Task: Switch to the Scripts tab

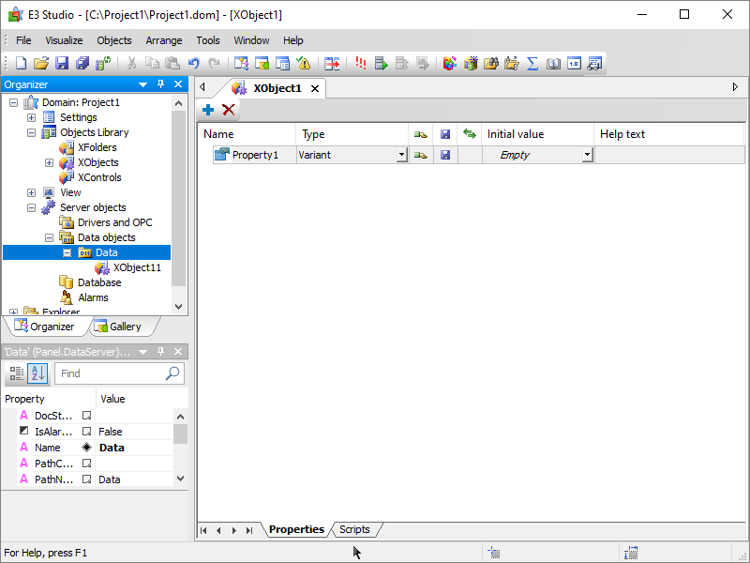Action: 354,530
